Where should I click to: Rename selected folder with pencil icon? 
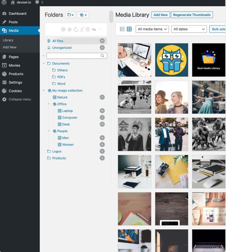[82, 29]
